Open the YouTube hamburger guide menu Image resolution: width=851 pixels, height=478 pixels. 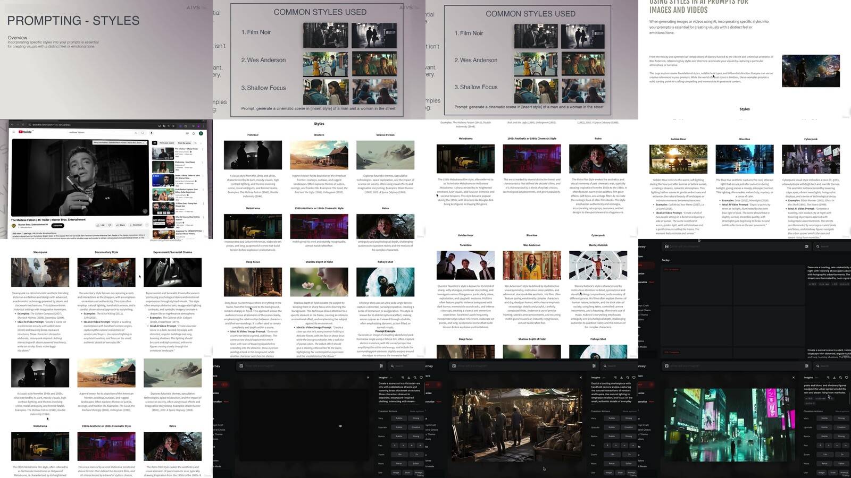[14, 132]
